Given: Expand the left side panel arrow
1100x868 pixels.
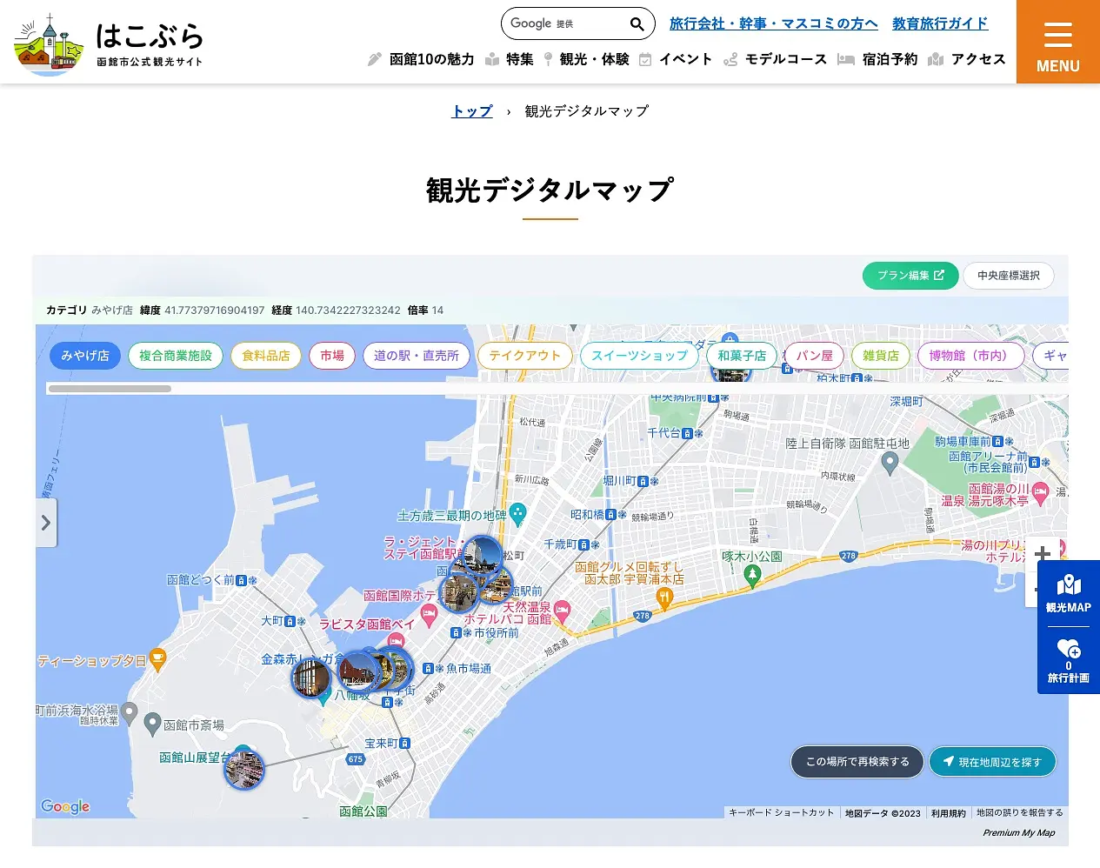Looking at the screenshot, I should [x=46, y=523].
